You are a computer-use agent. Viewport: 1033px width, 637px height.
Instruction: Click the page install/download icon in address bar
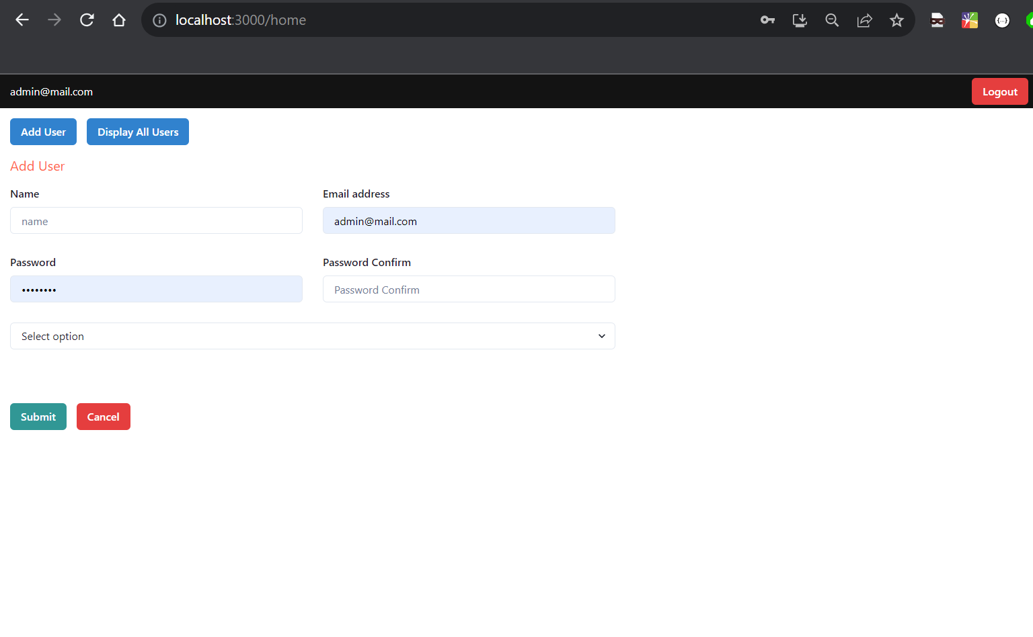coord(800,20)
